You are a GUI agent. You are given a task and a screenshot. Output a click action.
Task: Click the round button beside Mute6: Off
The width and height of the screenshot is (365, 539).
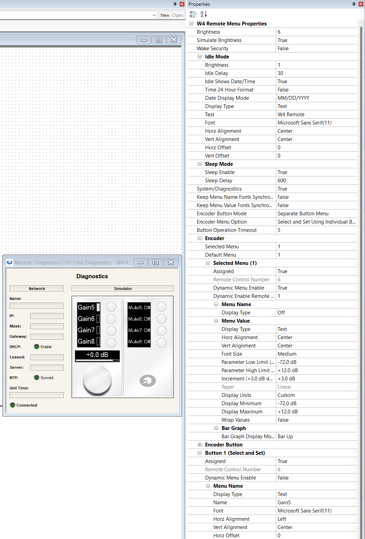pos(162,319)
